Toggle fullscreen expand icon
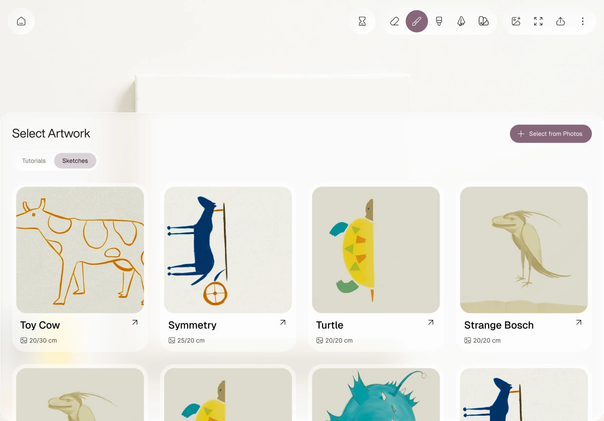The image size is (604, 421). 538,21
